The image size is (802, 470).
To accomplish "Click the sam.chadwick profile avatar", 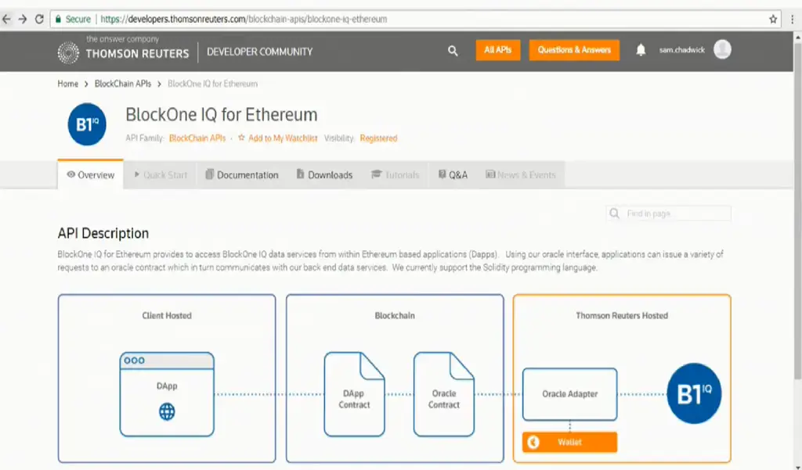I will click(x=722, y=50).
